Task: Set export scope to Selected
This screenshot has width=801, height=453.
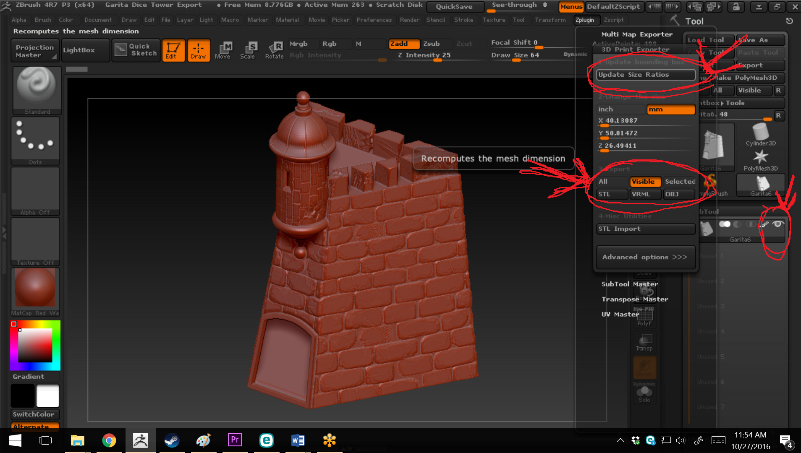Action: click(680, 182)
